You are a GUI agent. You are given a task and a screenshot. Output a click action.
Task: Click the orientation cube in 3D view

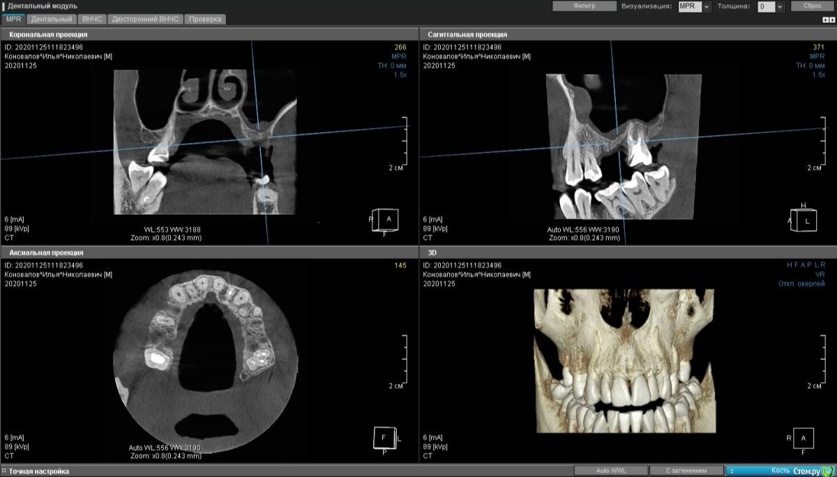tap(804, 438)
